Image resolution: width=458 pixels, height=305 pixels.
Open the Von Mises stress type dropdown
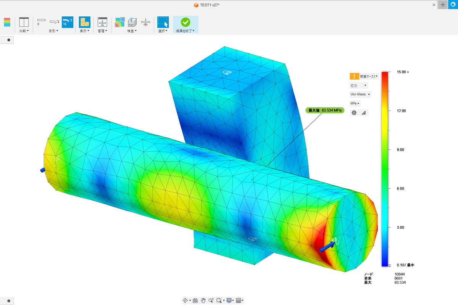tap(360, 94)
